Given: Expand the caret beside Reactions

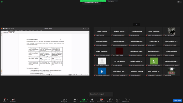Looking at the screenshot, I should (x=112, y=100).
